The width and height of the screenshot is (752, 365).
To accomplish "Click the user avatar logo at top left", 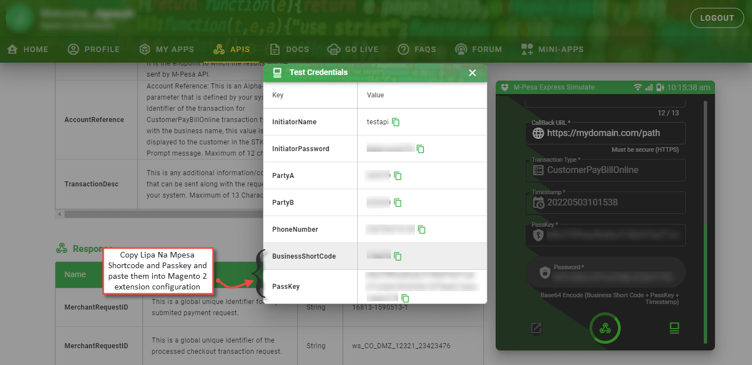I will tap(20, 18).
